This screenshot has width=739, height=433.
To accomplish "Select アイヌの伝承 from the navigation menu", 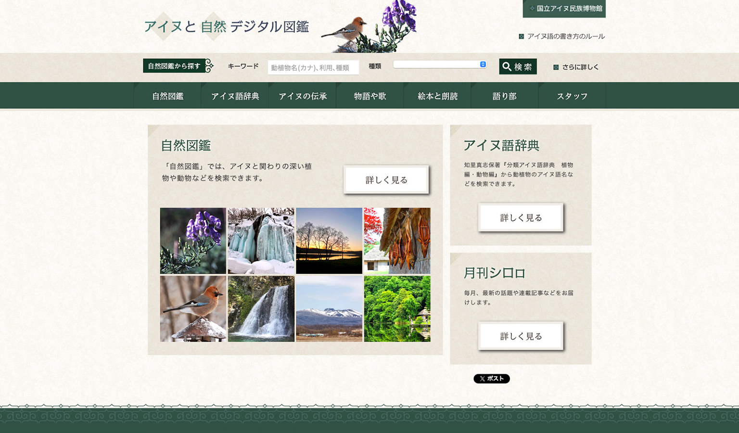I will pyautogui.click(x=303, y=95).
